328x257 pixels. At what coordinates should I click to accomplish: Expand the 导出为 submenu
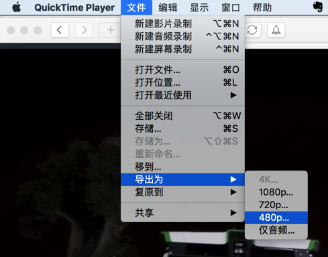pyautogui.click(x=182, y=179)
